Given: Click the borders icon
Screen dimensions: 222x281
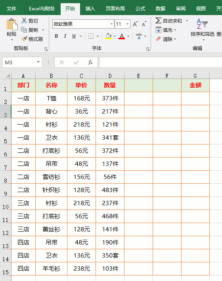Looking at the screenshot, I should 91,36.
